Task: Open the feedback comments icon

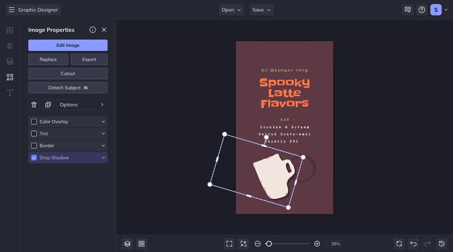Action: click(407, 10)
